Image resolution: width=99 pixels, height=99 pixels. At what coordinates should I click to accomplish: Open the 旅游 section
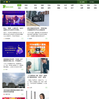click(x=59, y=5)
